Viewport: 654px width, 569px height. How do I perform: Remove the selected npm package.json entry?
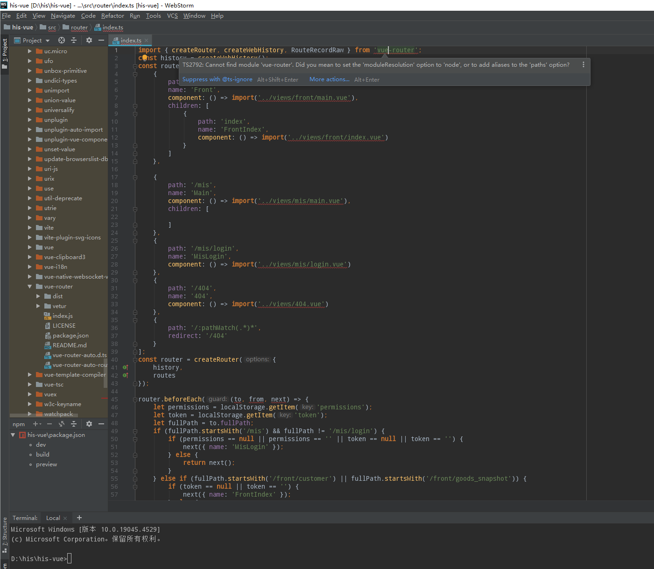pos(49,424)
